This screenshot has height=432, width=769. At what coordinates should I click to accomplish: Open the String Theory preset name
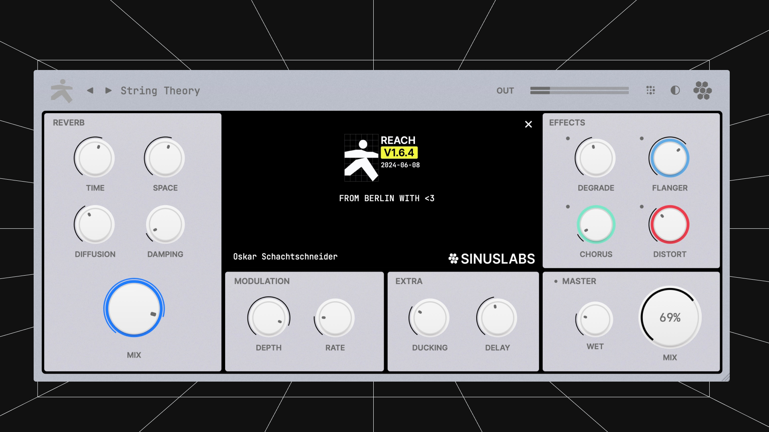[160, 91]
